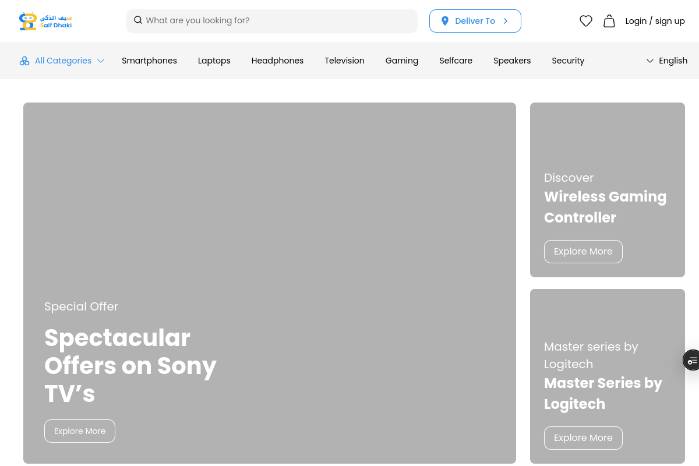
Task: Click the Saif Dhaki logo
Action: 45,21
